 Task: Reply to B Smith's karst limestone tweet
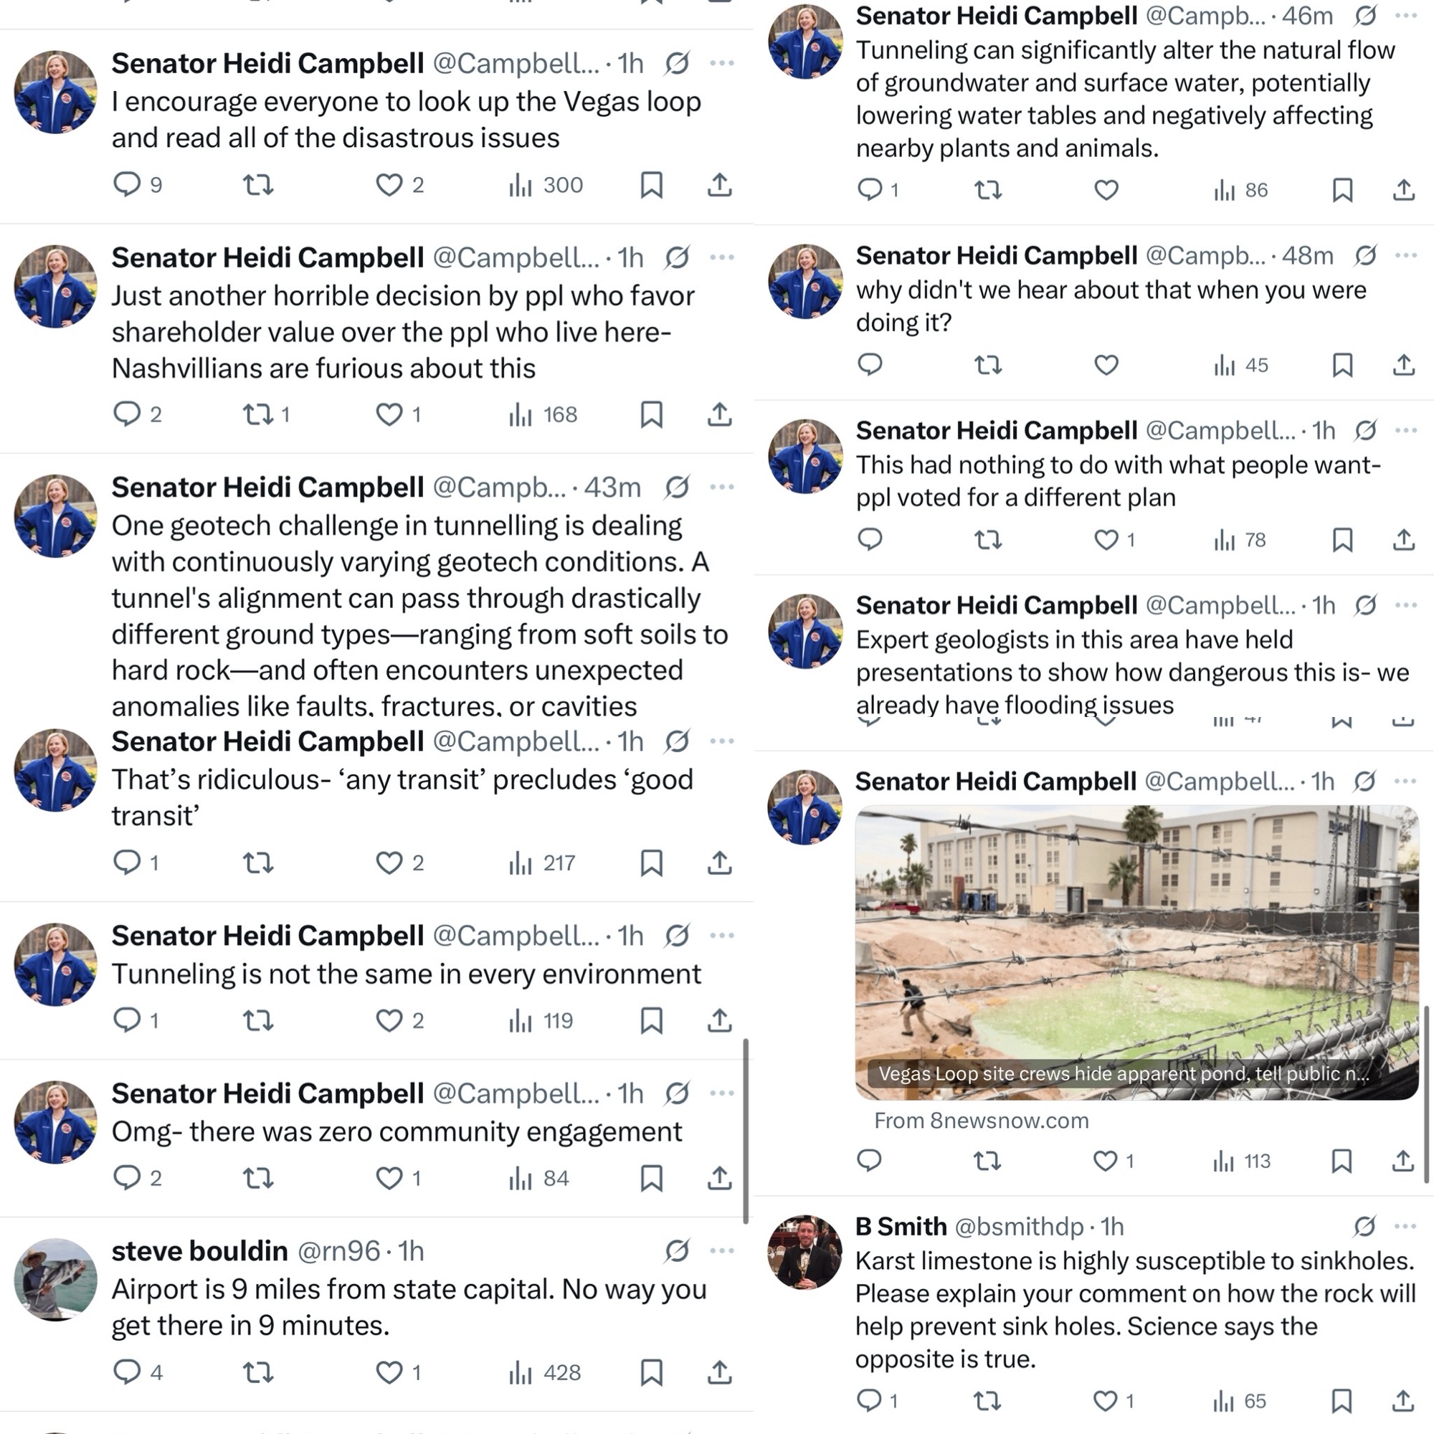tap(869, 1400)
